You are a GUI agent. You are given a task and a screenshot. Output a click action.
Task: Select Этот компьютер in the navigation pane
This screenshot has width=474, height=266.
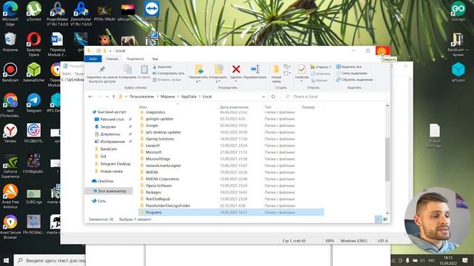(x=109, y=191)
